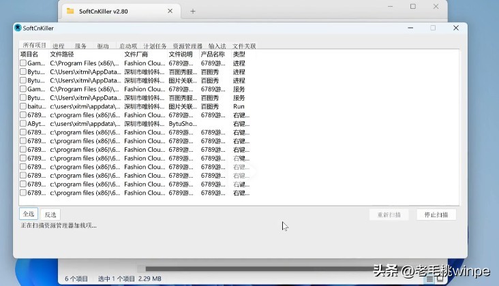This screenshot has width=499, height=286.
Task: Go to the 资源管理器 tab
Action: (x=187, y=46)
